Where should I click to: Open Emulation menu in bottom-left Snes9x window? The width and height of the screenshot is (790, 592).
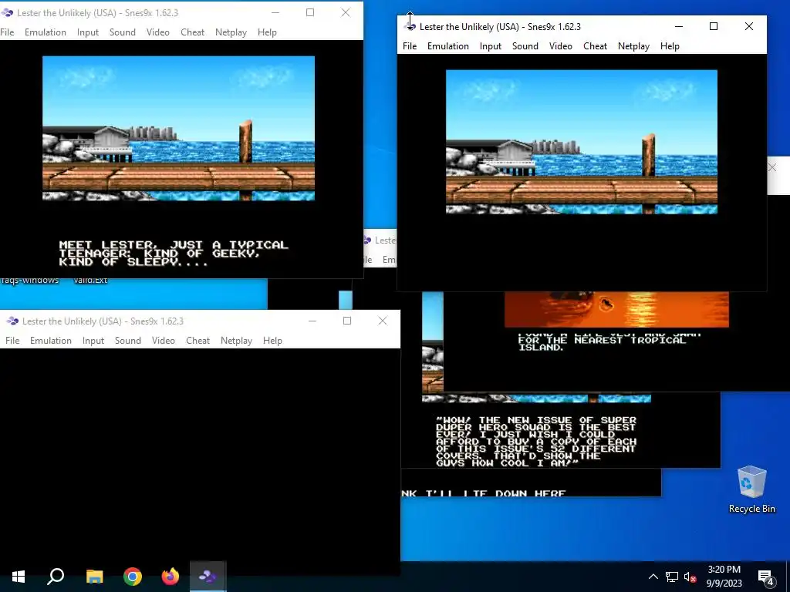point(51,341)
